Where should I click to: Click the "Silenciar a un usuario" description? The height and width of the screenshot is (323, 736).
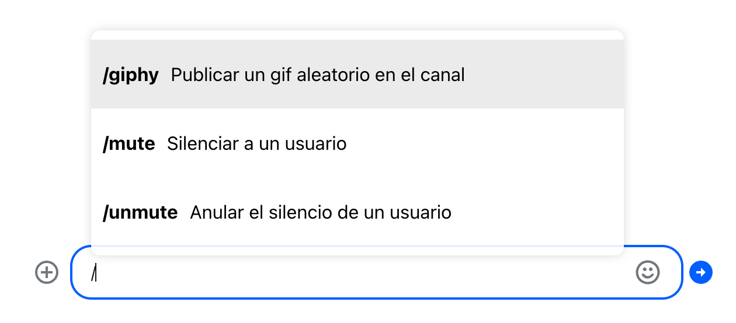point(256,143)
